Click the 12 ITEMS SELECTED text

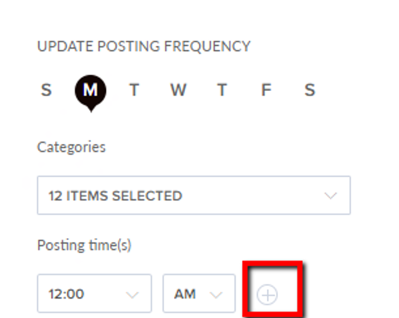[x=115, y=196]
